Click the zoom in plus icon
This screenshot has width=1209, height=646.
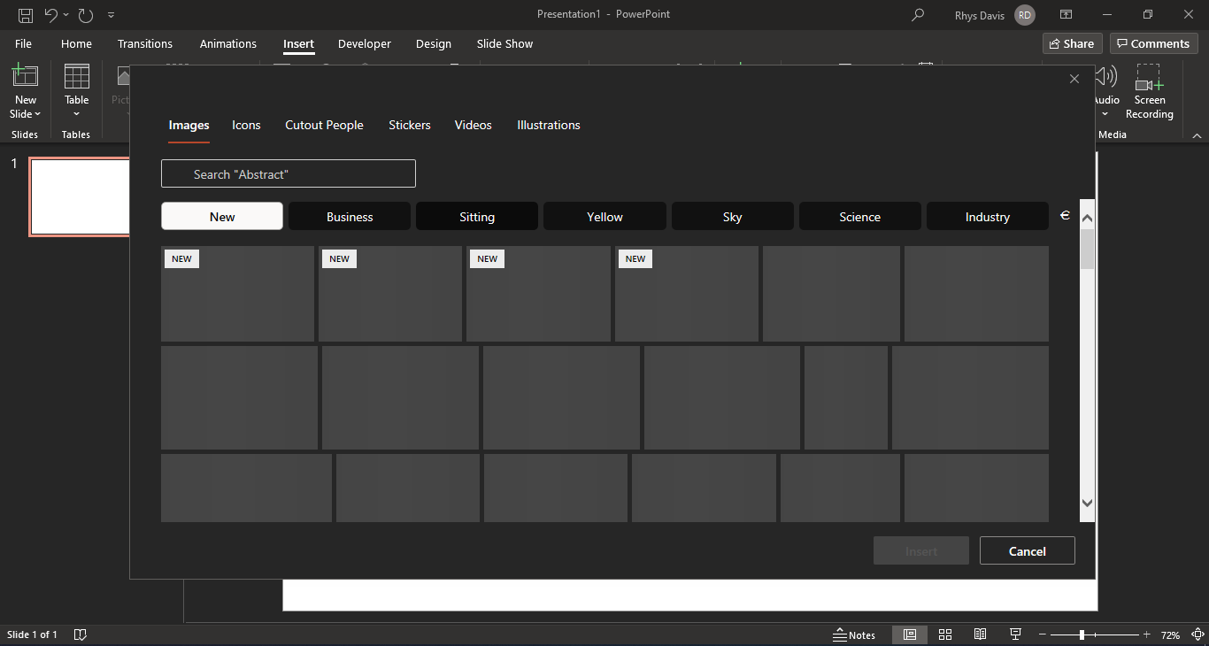[1147, 635]
